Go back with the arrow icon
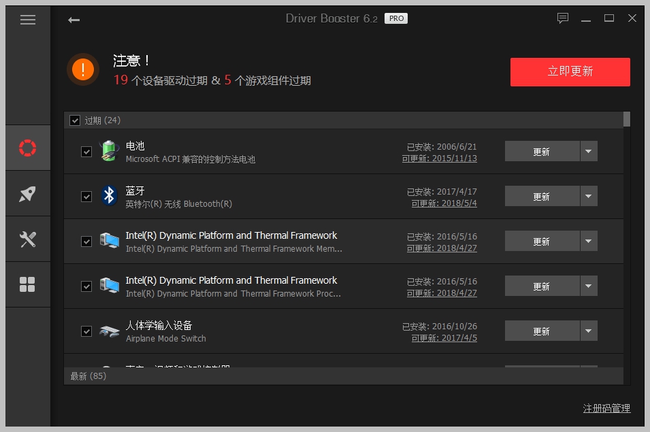 (x=74, y=20)
